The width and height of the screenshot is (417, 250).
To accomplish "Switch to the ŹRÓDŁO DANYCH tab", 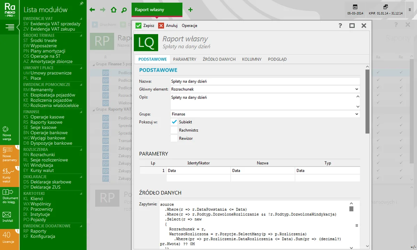I will 219,59.
